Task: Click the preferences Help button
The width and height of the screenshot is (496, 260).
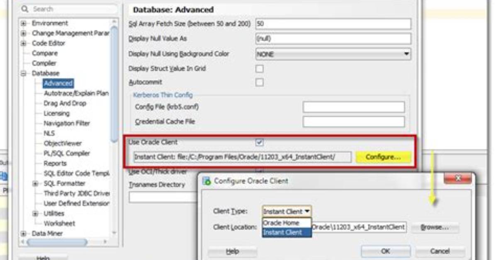Action: tap(43, 258)
